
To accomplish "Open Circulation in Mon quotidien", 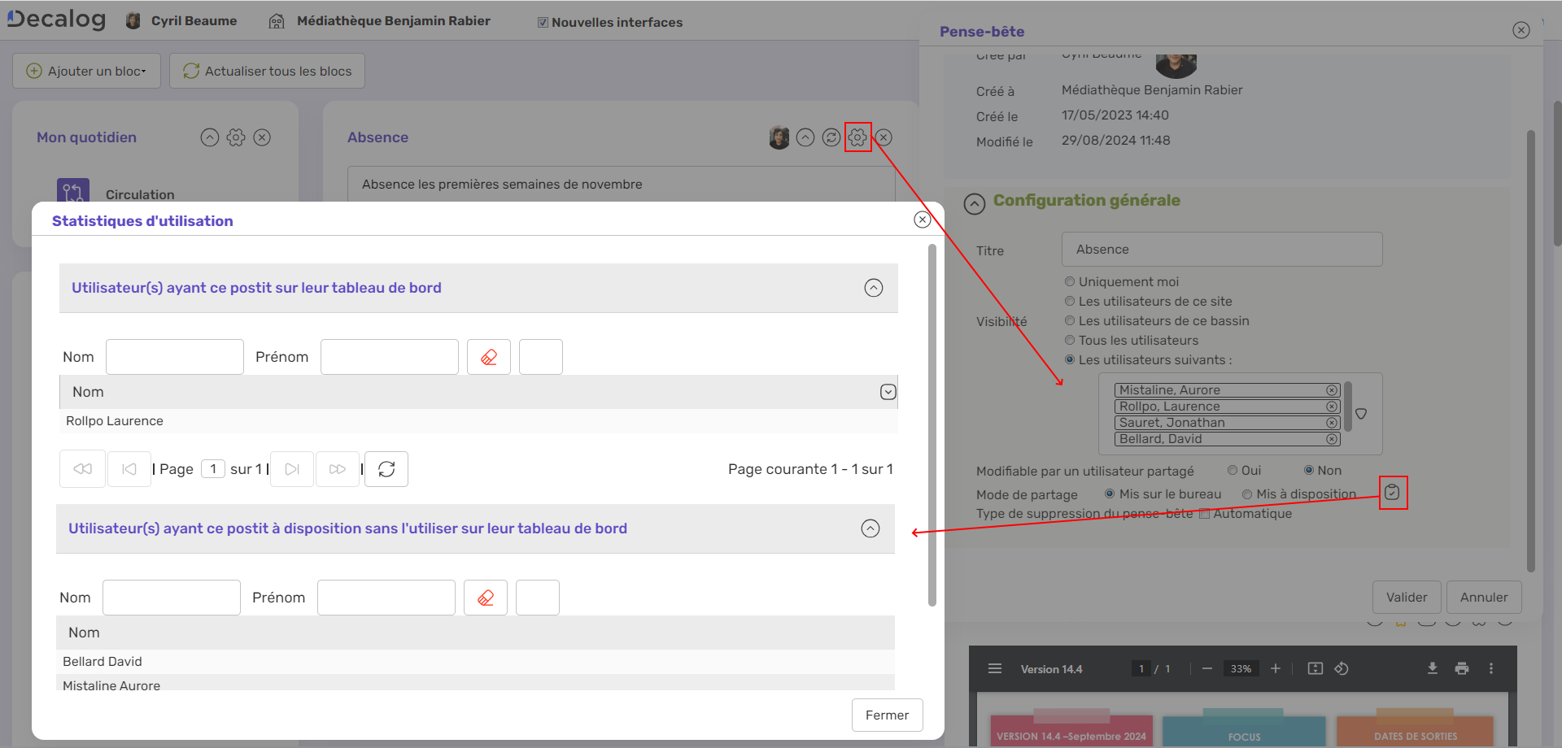I will click(139, 194).
